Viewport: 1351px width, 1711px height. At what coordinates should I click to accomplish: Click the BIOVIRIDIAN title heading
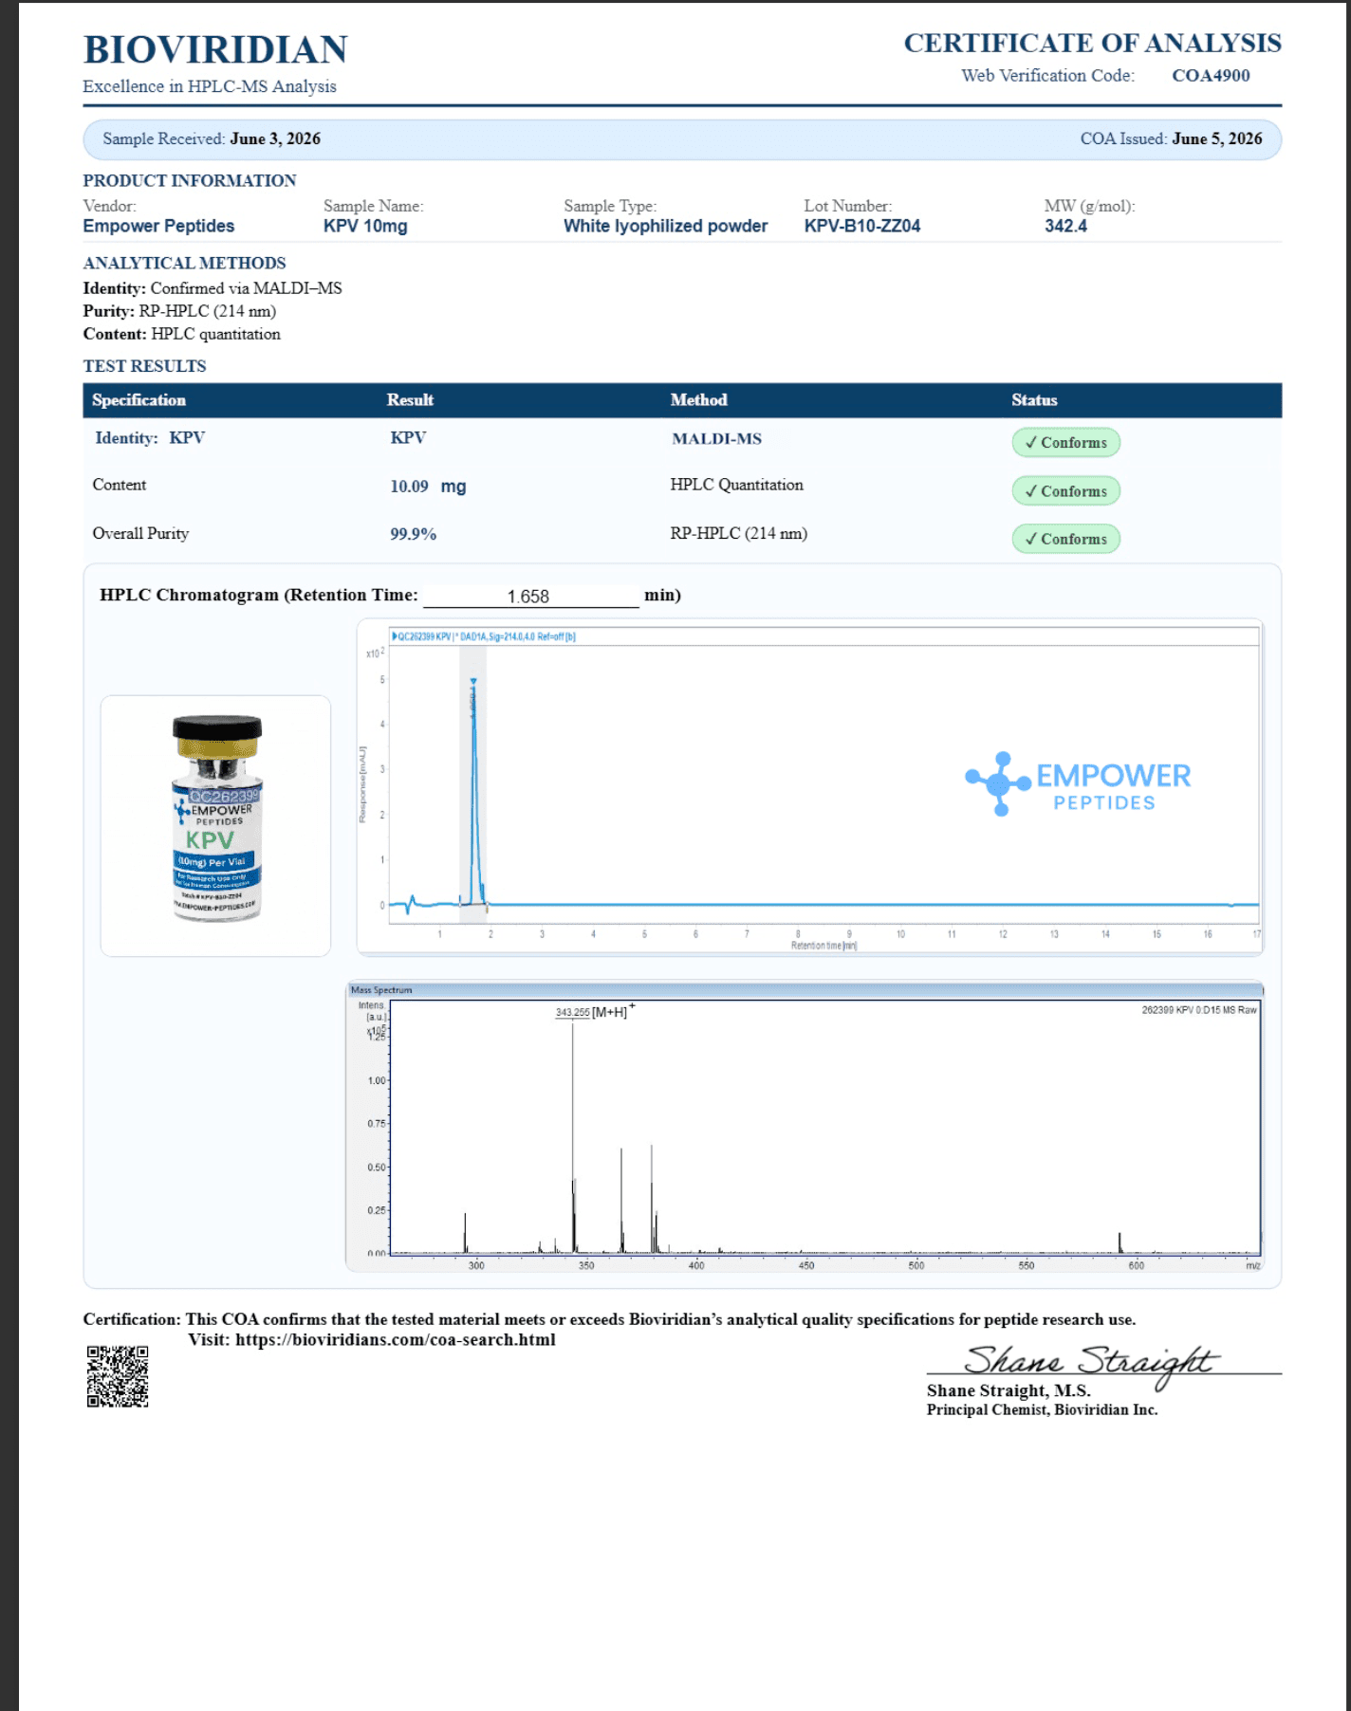[x=215, y=49]
